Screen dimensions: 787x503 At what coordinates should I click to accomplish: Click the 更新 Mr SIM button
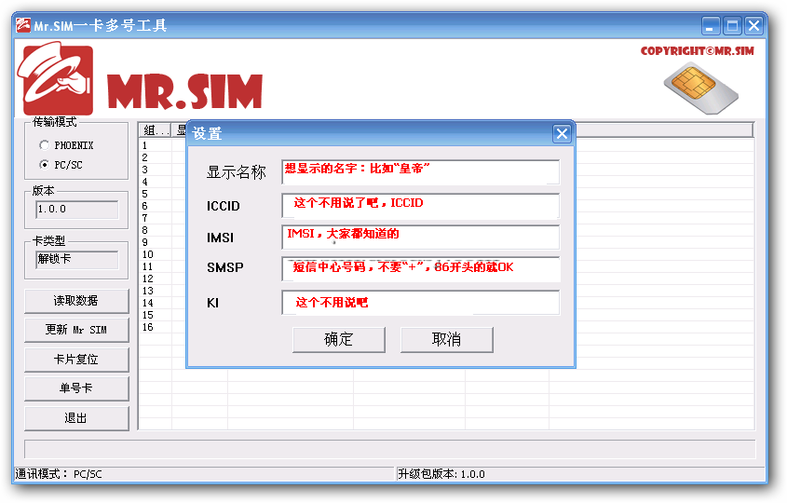[76, 330]
